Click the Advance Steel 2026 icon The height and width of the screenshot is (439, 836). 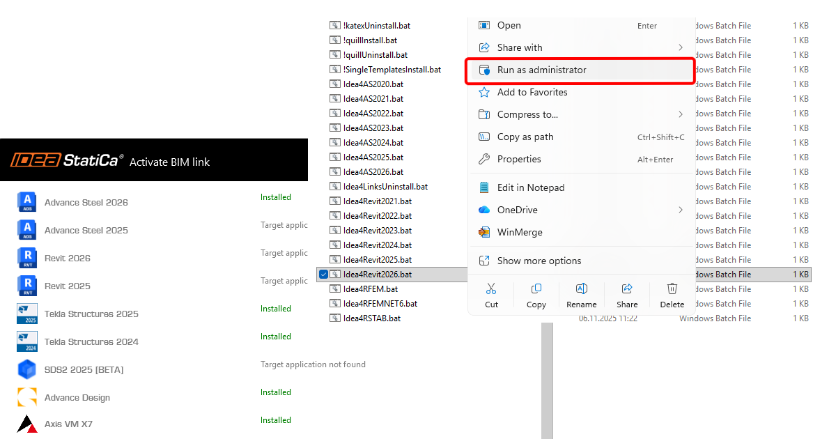coord(27,202)
